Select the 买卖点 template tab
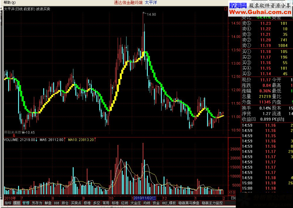Viewport: 293px width, 208px height. pyautogui.click(x=76, y=203)
